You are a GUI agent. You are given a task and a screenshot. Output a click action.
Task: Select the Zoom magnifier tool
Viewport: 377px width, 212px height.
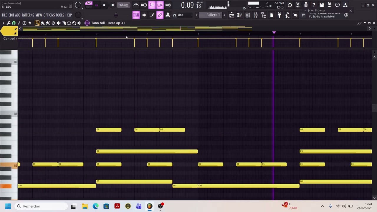[74, 23]
